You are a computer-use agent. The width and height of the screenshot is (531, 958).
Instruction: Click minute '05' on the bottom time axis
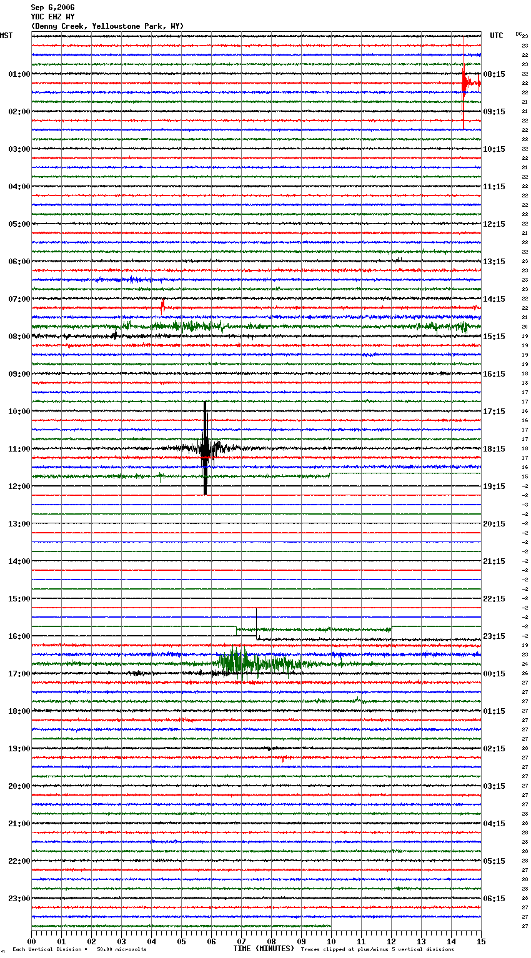[x=181, y=941]
